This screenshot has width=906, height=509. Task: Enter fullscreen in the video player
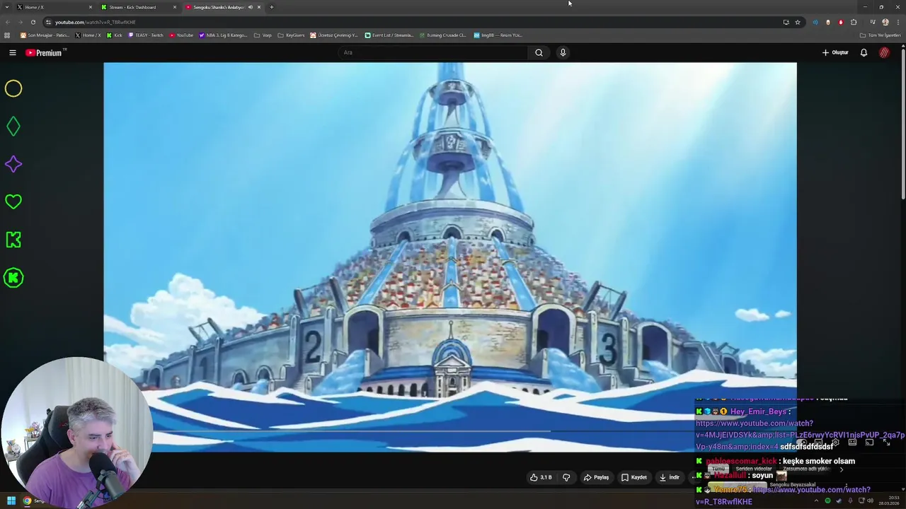[x=886, y=442]
